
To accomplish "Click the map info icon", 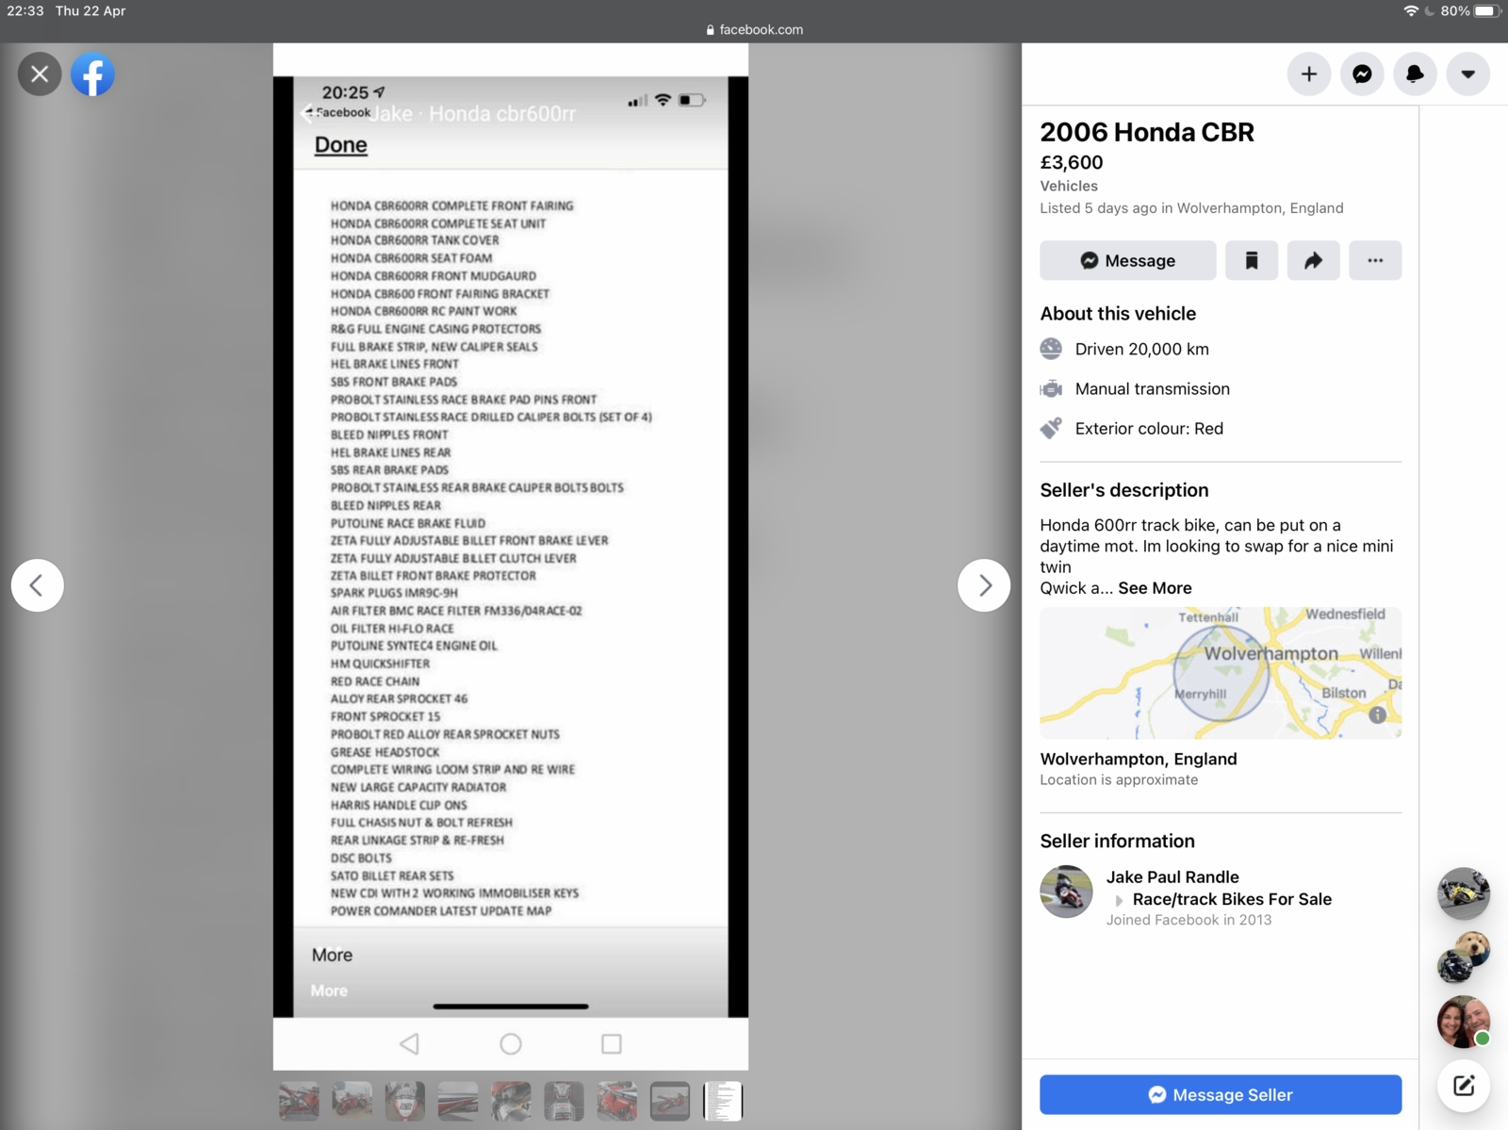I will coord(1377,714).
